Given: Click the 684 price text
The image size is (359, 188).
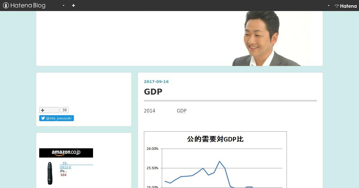Looking at the screenshot, I should 63,175.
